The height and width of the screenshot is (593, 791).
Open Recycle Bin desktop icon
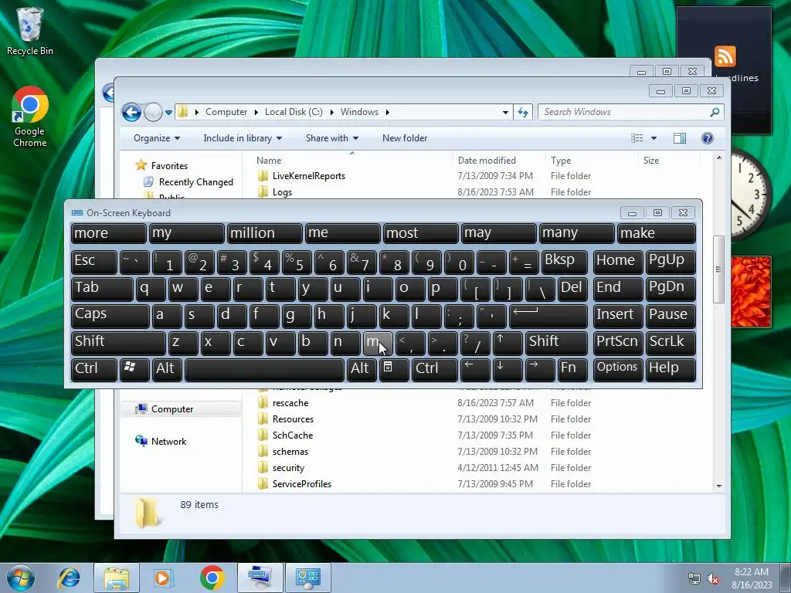30,31
